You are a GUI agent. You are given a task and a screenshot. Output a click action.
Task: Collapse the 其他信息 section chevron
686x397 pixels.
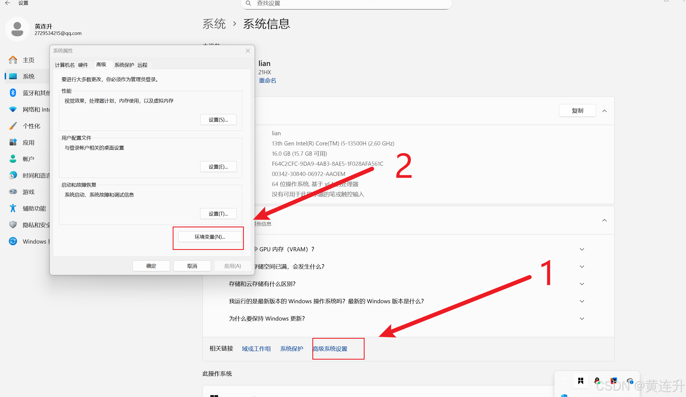click(604, 220)
